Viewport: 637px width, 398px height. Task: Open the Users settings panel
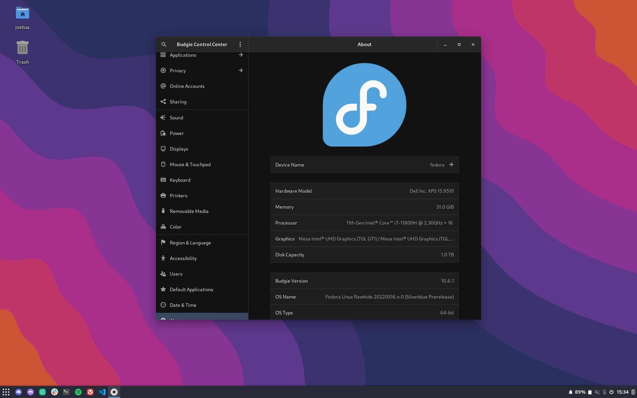click(x=175, y=274)
